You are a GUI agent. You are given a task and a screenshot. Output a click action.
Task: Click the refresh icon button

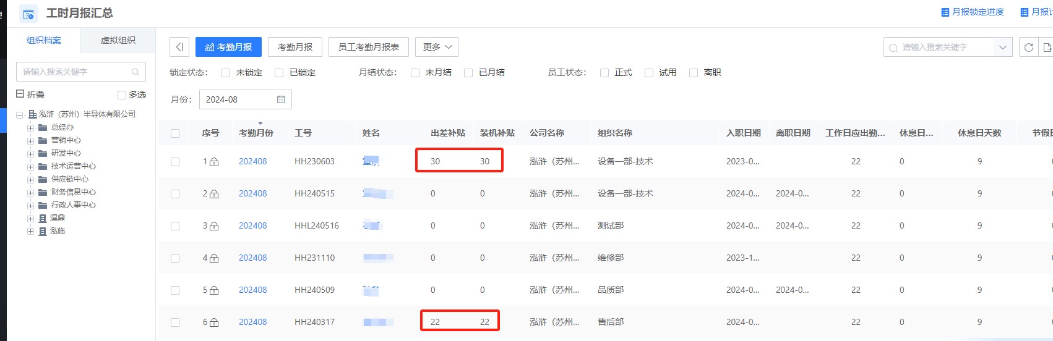click(1029, 48)
